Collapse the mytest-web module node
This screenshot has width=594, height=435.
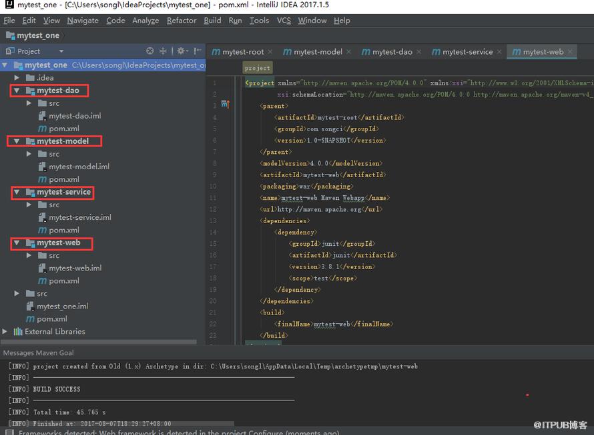17,243
